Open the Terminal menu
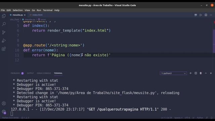 48,10
